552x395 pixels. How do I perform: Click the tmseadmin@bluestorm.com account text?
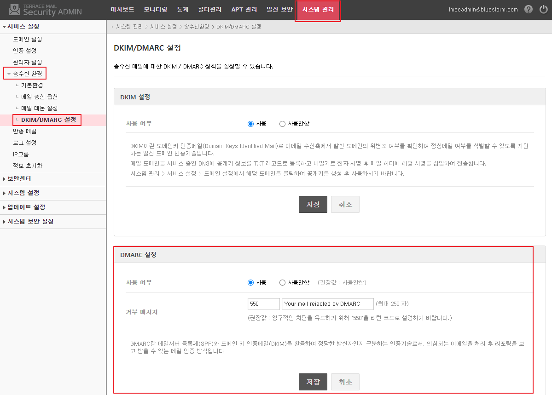click(x=483, y=10)
